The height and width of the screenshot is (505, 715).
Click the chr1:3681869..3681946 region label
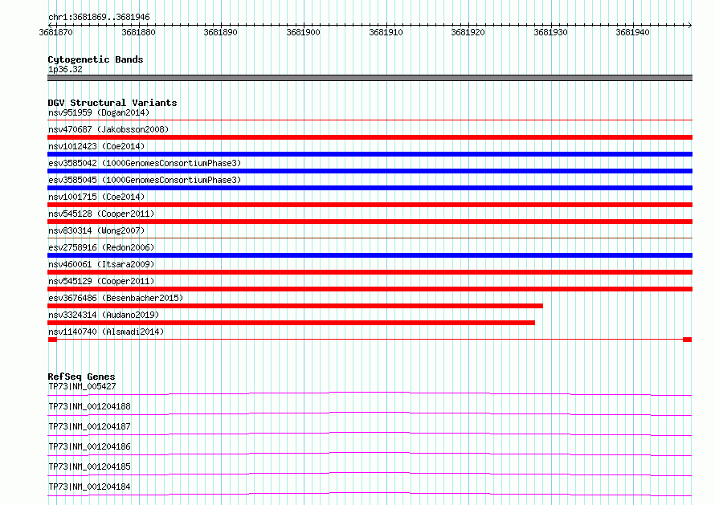coord(99,17)
